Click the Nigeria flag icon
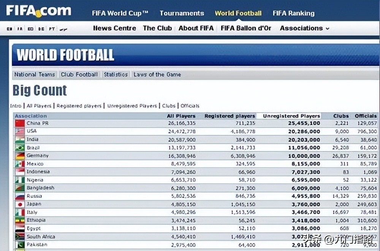The width and height of the screenshot is (380, 251). tap(20, 180)
